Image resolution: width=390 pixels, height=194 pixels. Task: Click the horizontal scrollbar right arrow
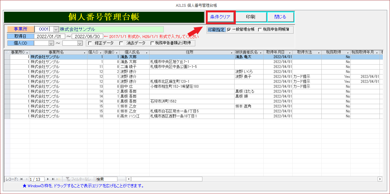tap(380, 179)
